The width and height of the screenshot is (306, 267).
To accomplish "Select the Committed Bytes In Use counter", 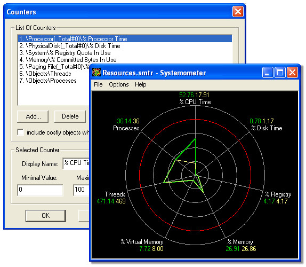I will (68, 60).
